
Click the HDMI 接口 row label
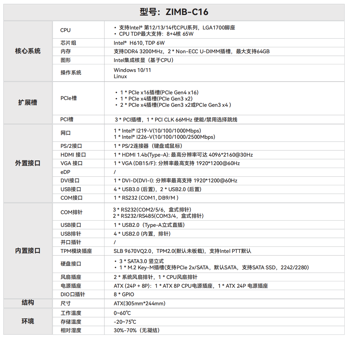tap(73, 155)
